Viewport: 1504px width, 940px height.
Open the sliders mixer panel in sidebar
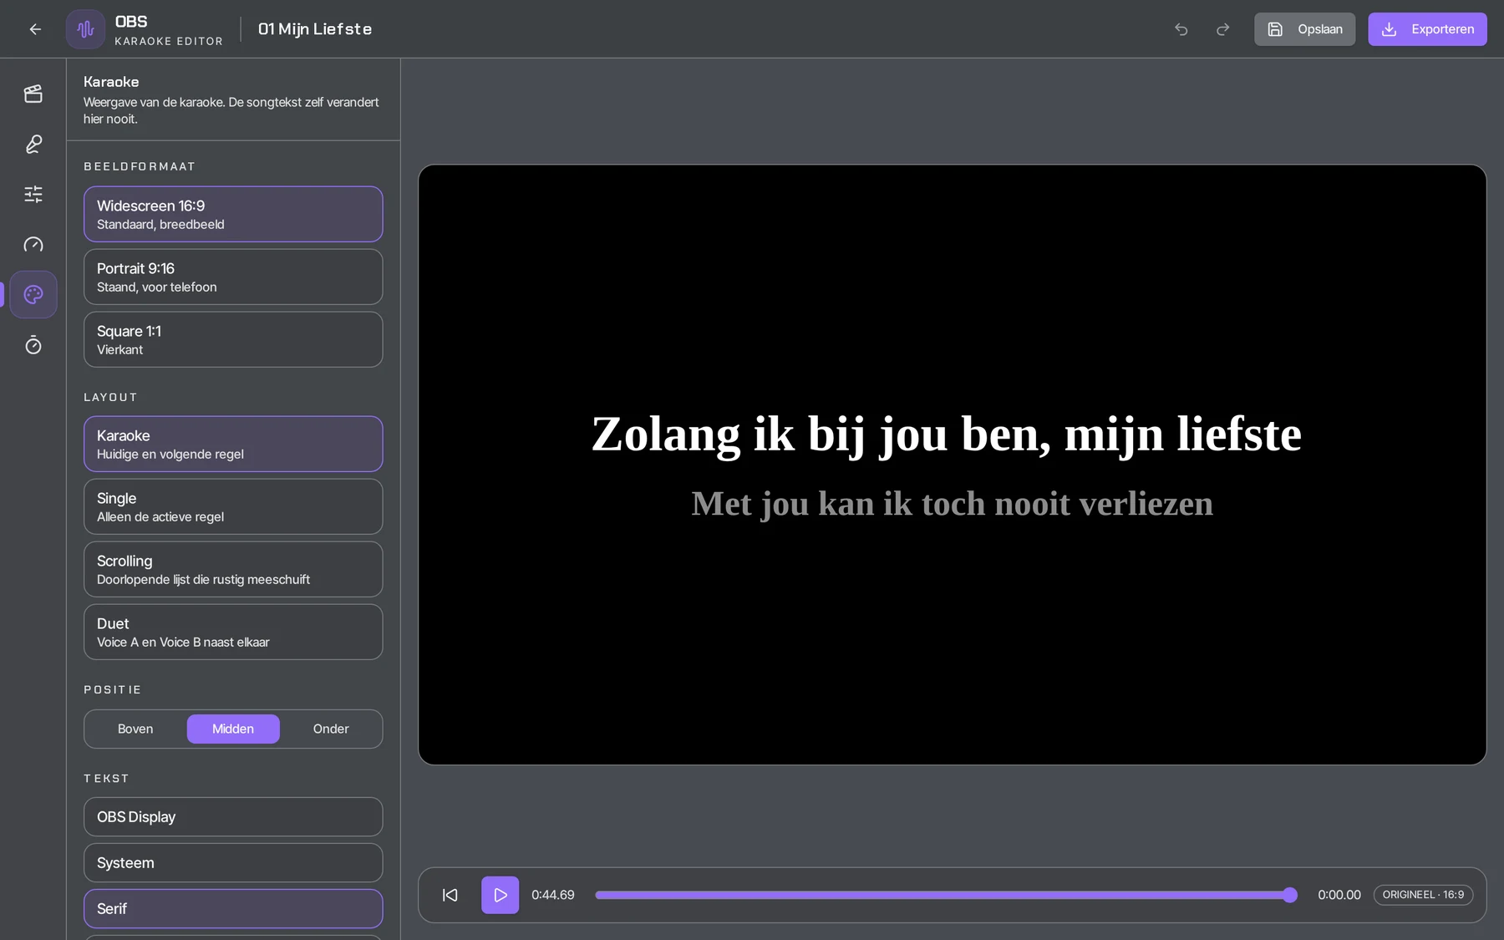tap(33, 194)
